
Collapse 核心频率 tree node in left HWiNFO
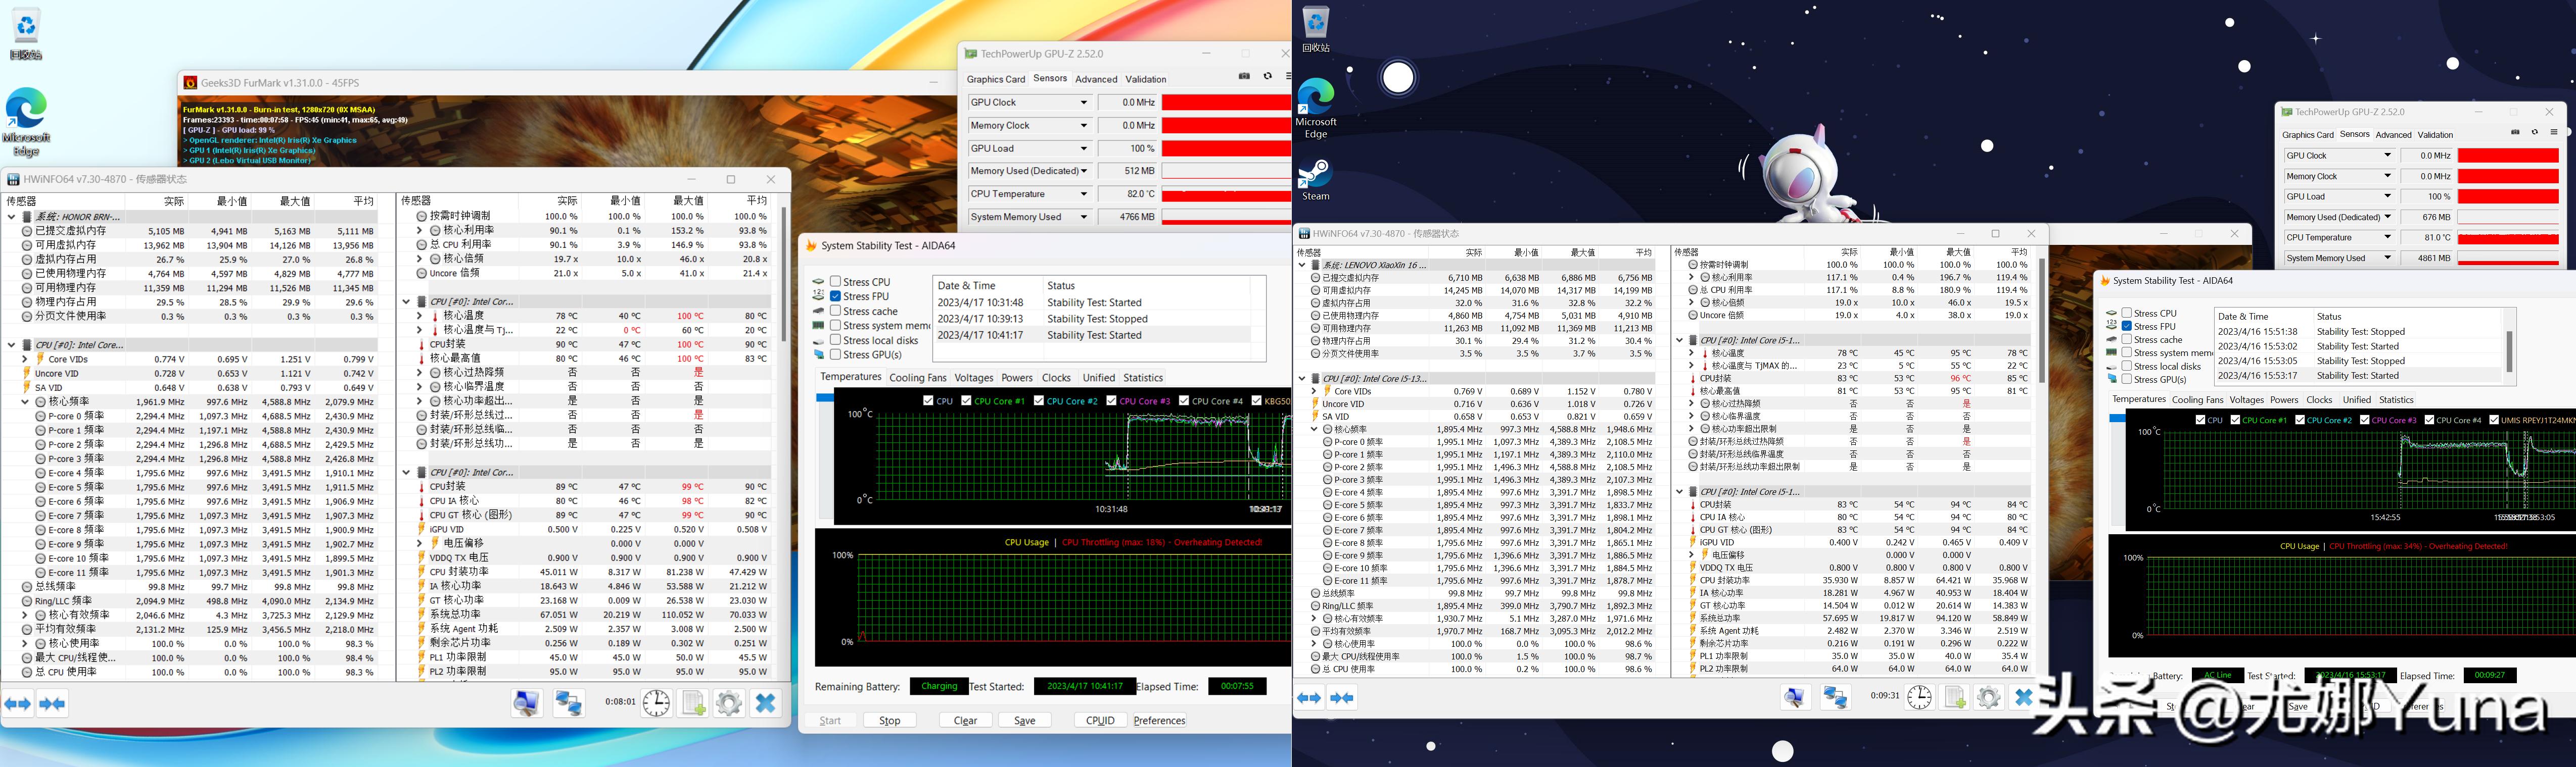point(25,401)
